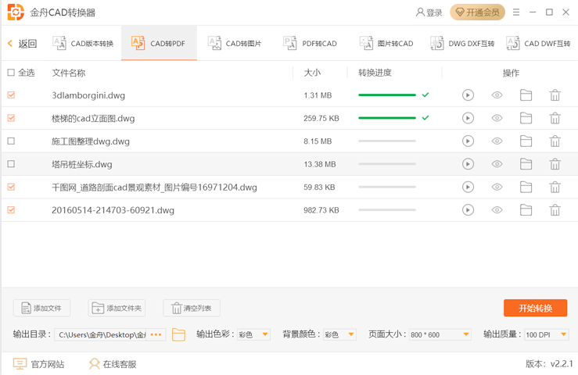The width and height of the screenshot is (578, 375).
Task: Delete 3dlamborgini.dwg using trash icon
Action: tap(555, 95)
